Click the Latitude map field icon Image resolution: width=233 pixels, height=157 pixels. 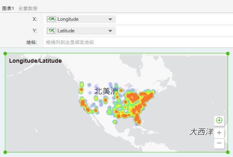[52, 31]
